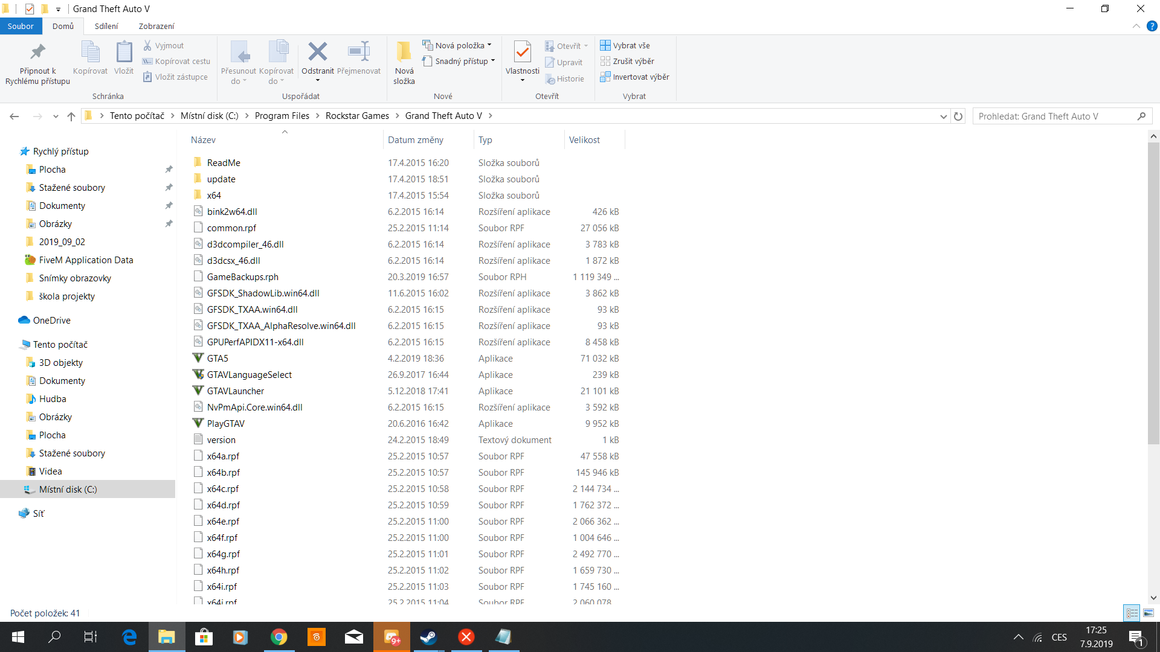Open FiveM Application Data in sidebar
This screenshot has height=652, width=1160.
(86, 260)
